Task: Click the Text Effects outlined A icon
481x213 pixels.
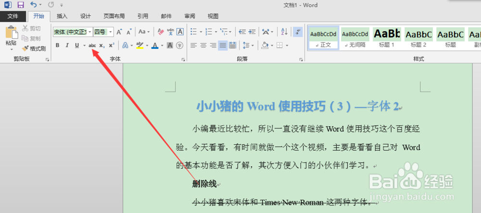Action: point(125,46)
